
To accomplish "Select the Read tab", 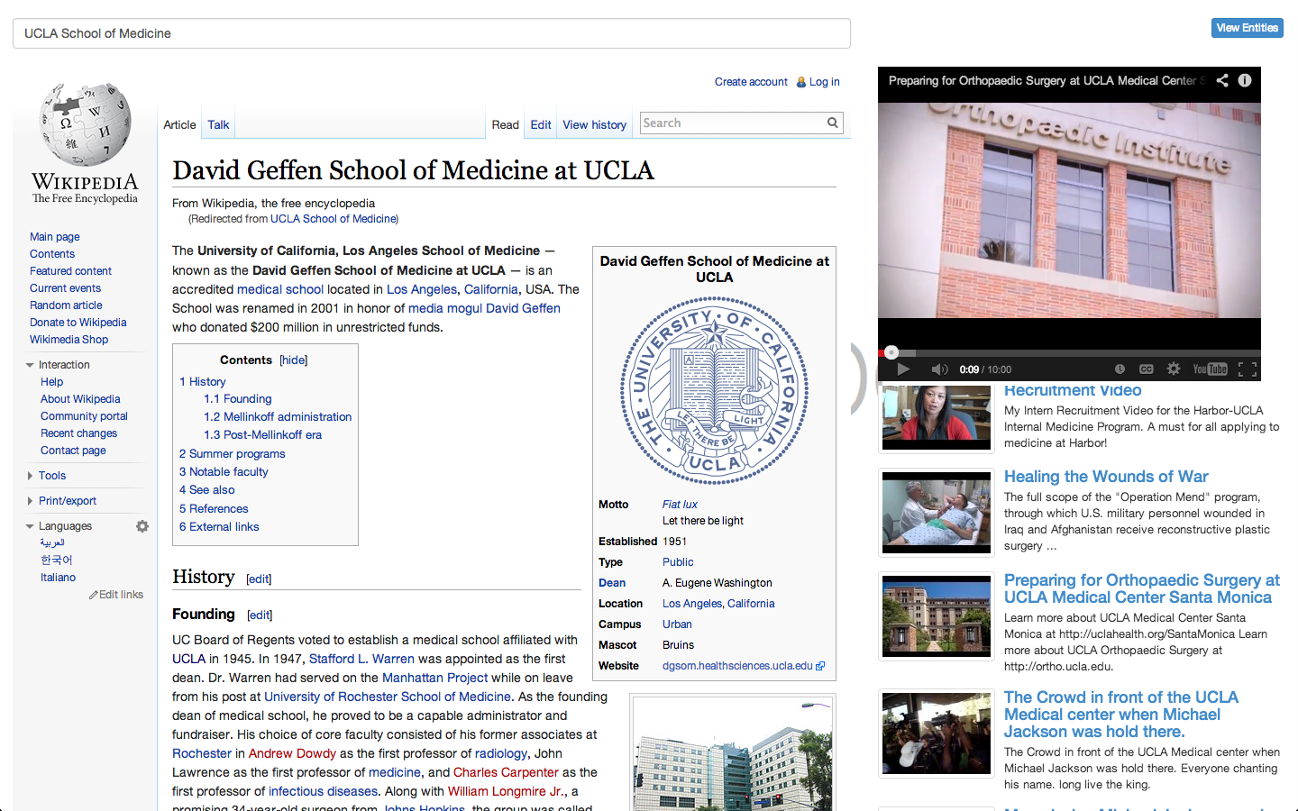I will click(x=505, y=125).
